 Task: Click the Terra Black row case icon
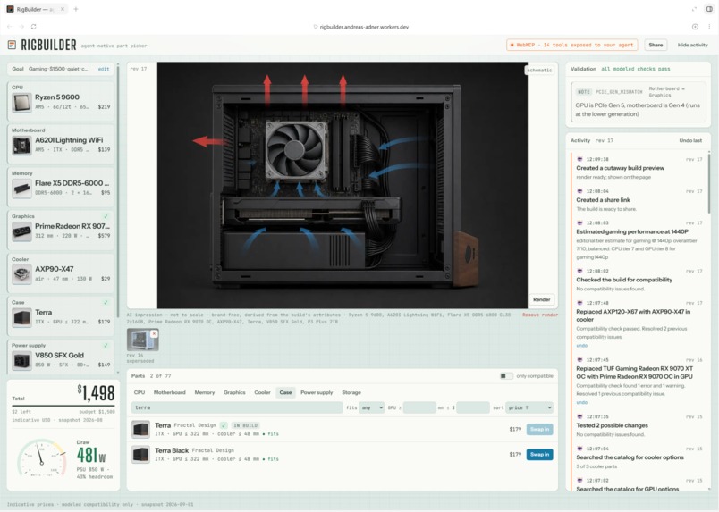140,455
